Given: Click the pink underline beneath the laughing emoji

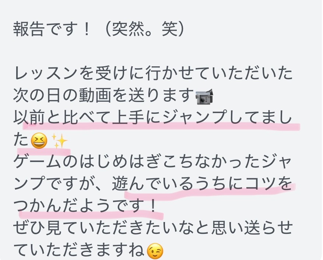Looking at the screenshot, I should tap(44, 152).
